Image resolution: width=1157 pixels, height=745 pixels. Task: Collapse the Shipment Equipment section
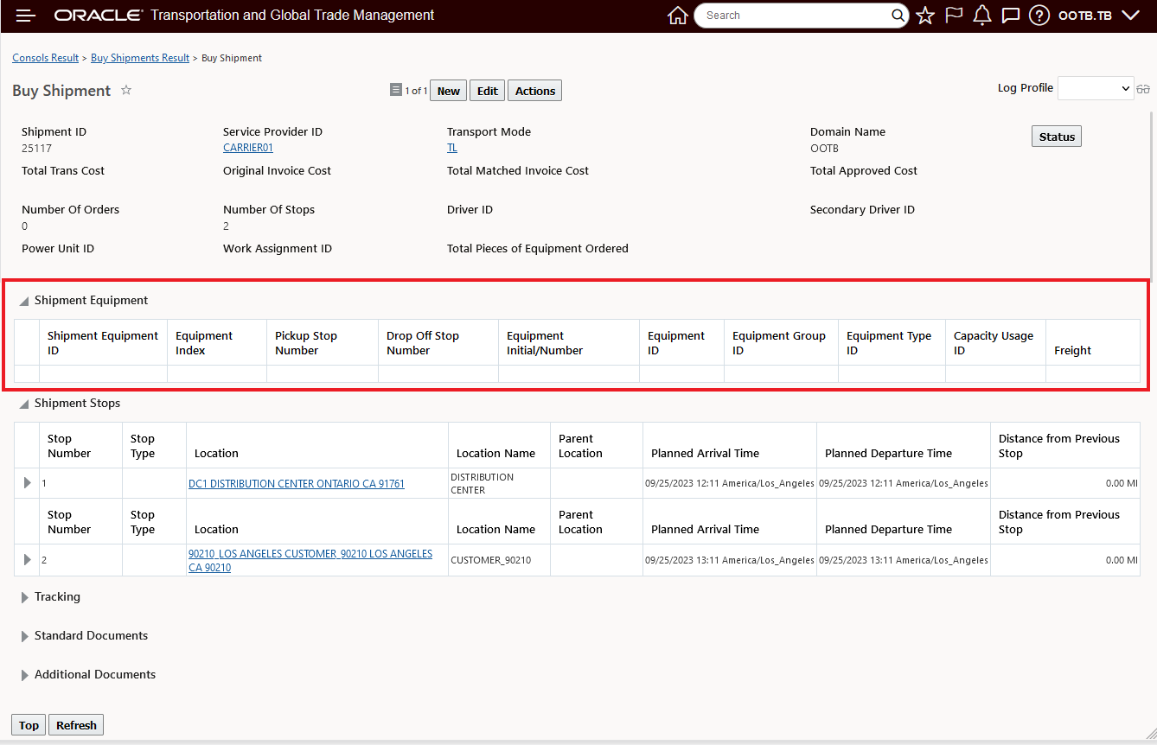click(24, 302)
